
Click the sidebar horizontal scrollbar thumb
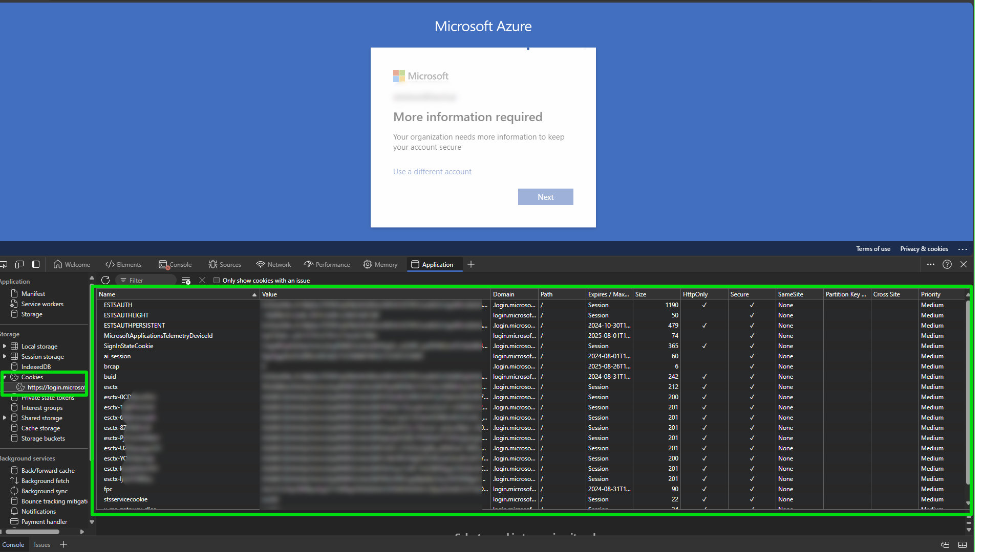[32, 532]
